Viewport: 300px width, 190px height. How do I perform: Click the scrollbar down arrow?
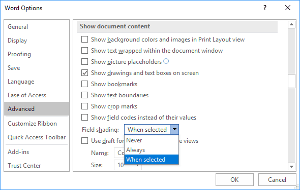tap(291, 166)
